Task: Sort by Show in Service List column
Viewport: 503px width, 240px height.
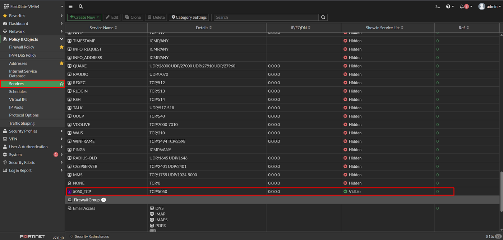Action: 384,28
